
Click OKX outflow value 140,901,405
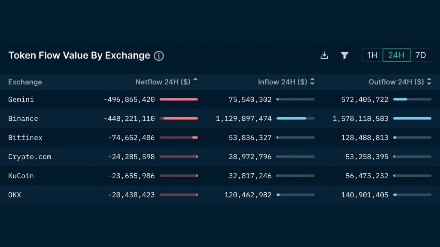point(364,195)
